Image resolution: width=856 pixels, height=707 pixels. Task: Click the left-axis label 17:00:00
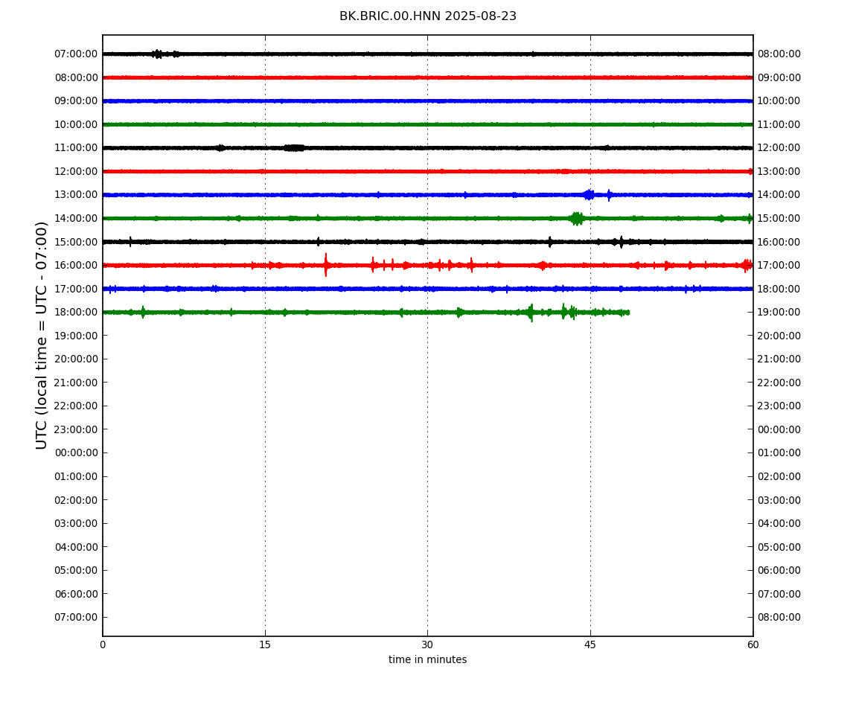[x=76, y=289]
